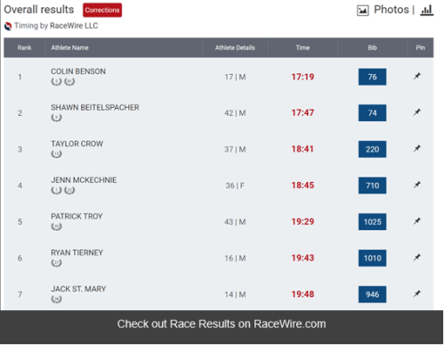Open the bar chart statistics icon
Image resolution: width=444 pixels, height=345 pixels.
(427, 10)
